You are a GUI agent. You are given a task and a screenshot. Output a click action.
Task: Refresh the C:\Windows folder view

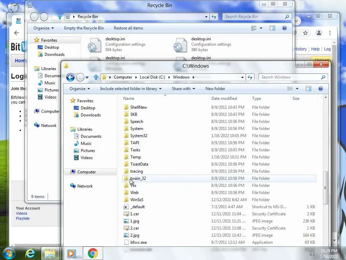click(250, 77)
